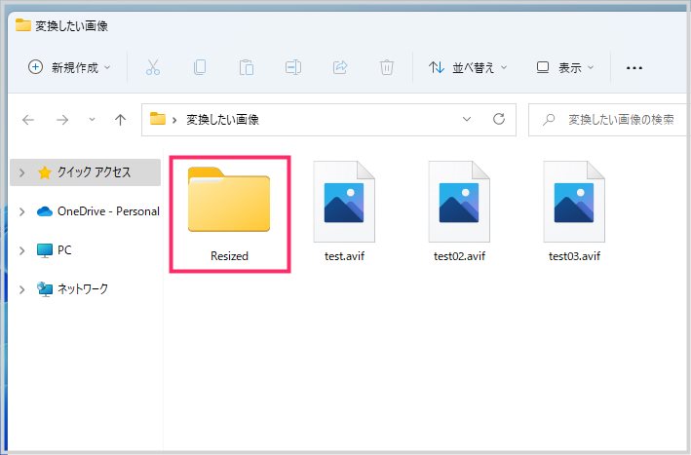Open address bar history dropdown chevron
691x455 pixels.
(x=467, y=119)
